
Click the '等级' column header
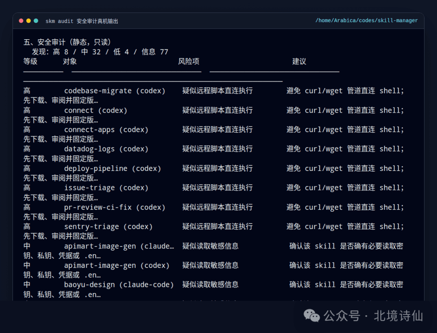tap(30, 61)
